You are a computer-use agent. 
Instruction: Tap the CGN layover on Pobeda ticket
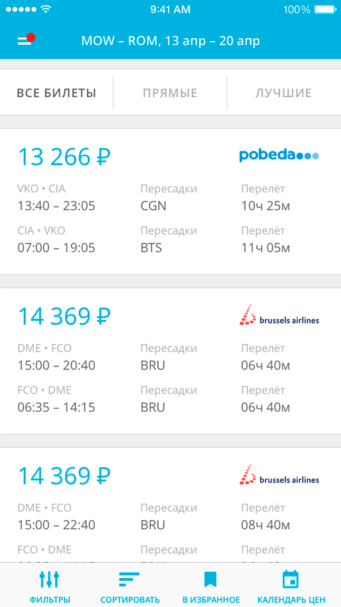153,205
